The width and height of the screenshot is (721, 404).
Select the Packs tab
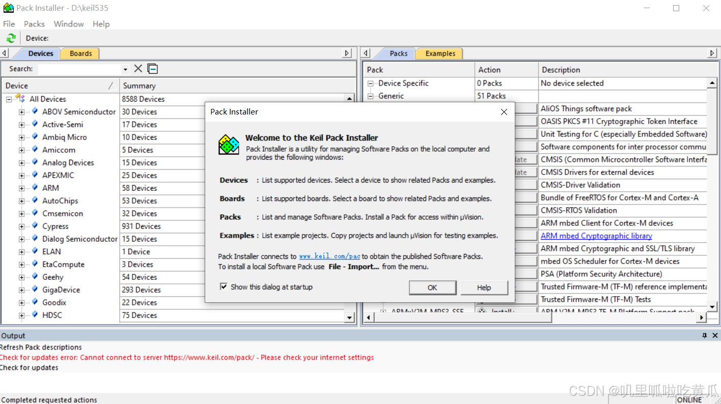399,53
